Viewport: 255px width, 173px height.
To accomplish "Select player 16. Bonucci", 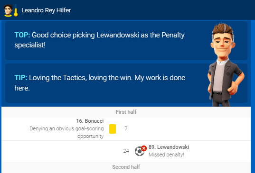I will [x=90, y=121].
